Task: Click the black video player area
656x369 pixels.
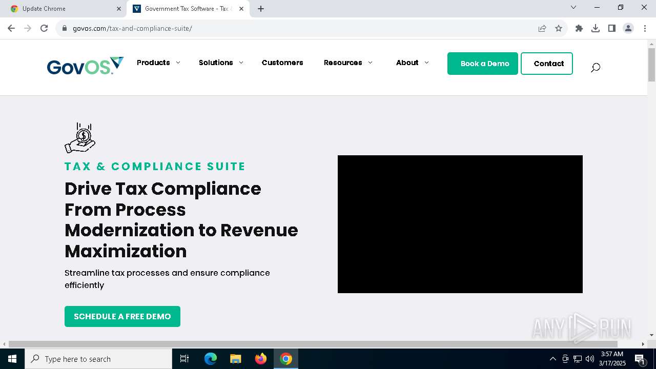Action: (x=460, y=224)
